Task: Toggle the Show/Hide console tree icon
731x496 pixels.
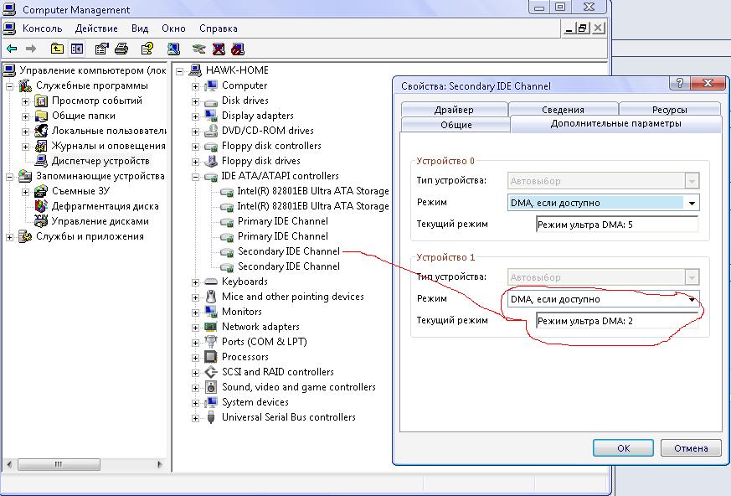Action: 77,49
